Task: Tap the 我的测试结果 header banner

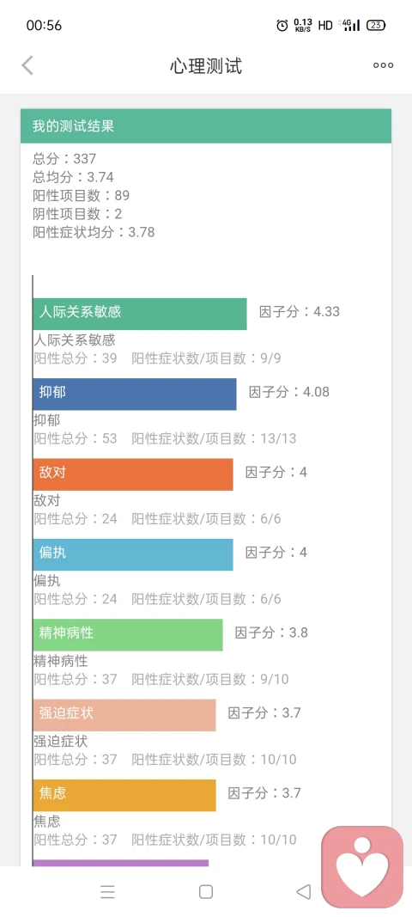Action: (x=206, y=125)
